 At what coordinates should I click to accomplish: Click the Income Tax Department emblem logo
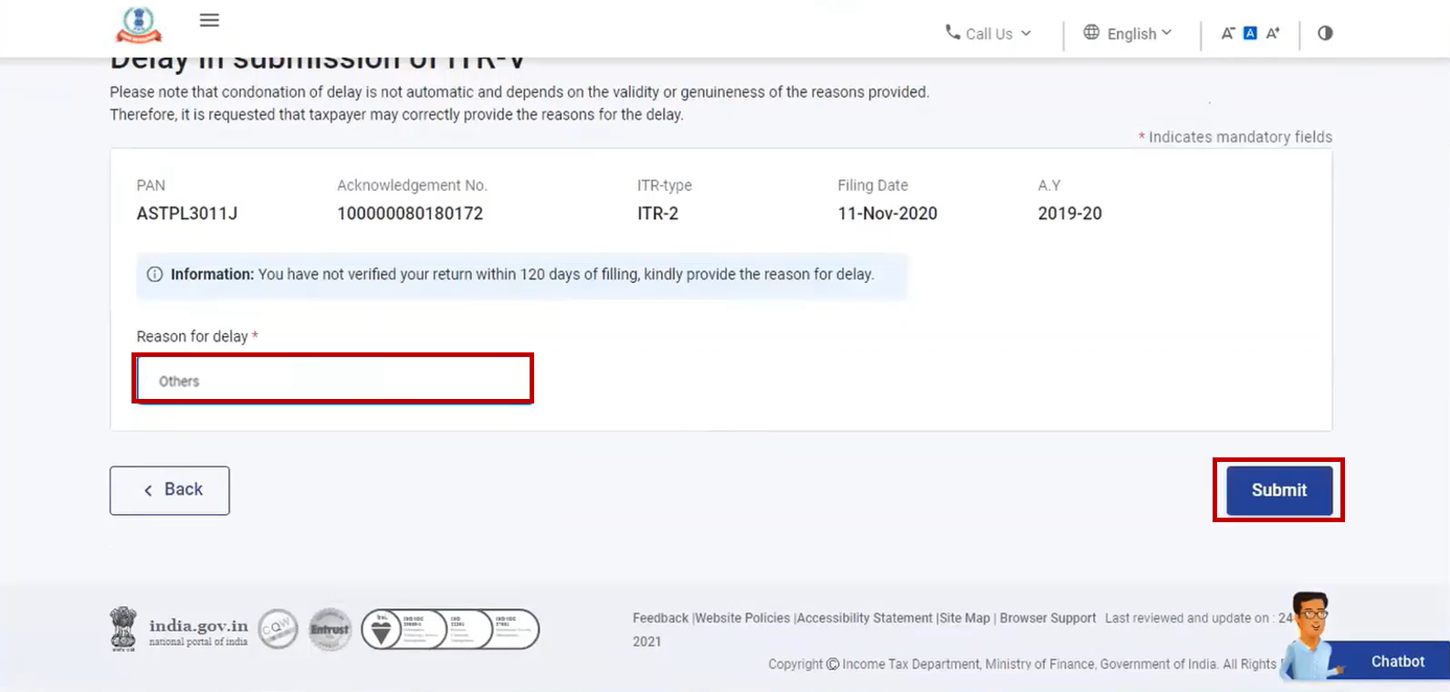(x=139, y=25)
